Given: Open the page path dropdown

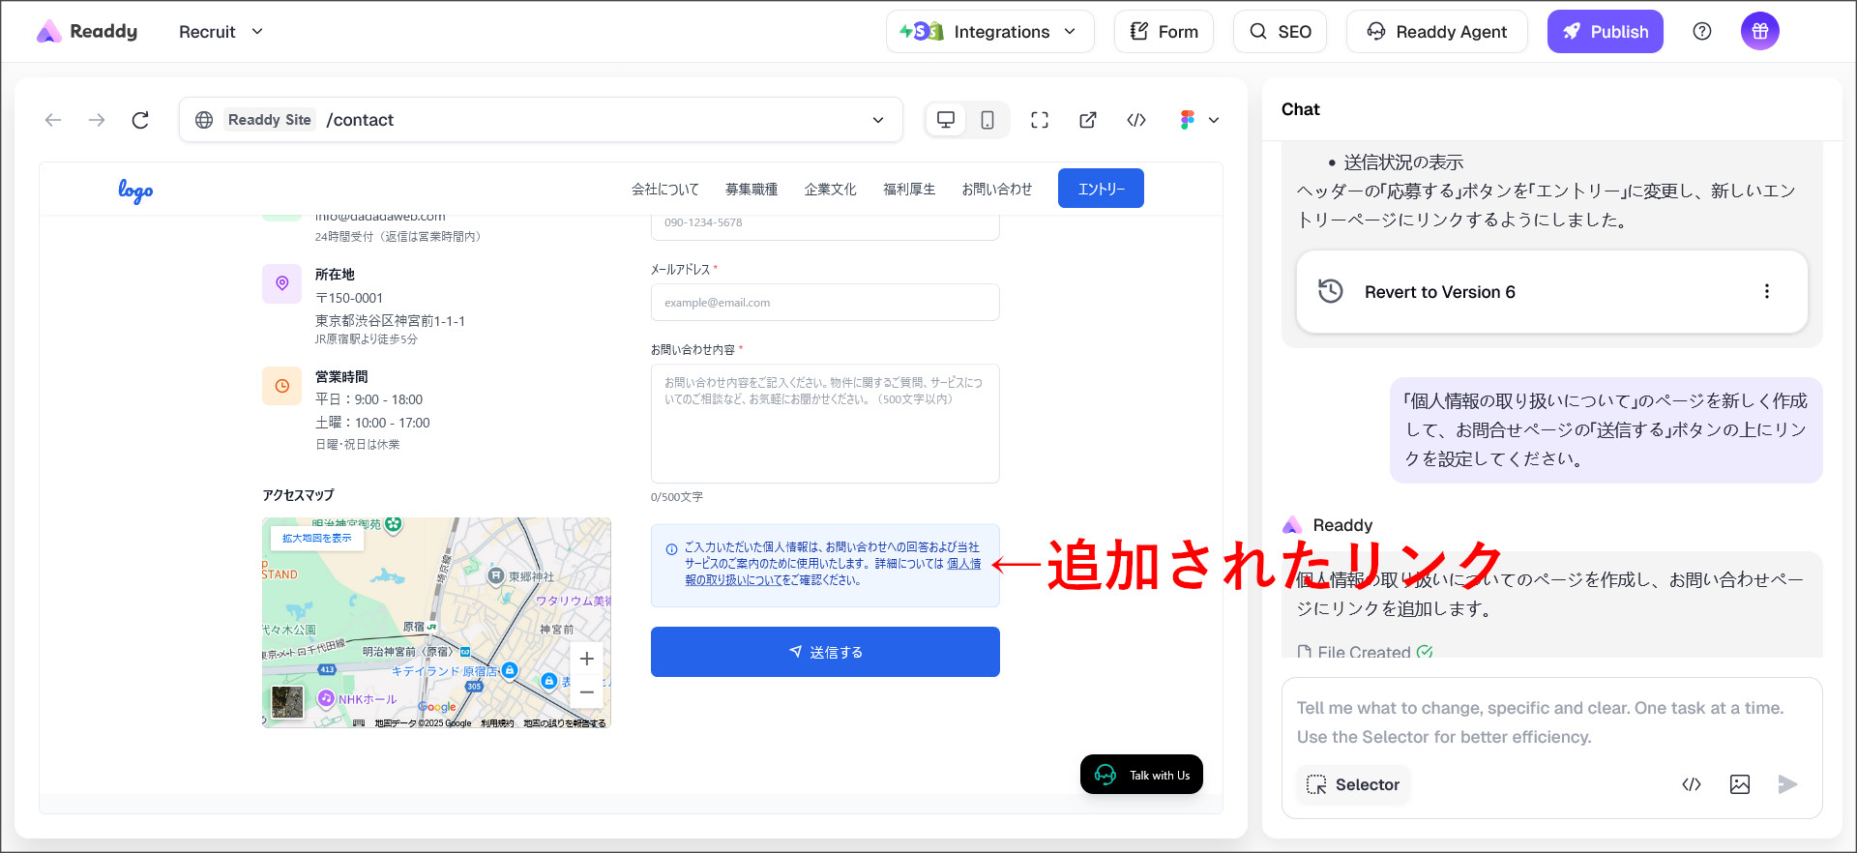Looking at the screenshot, I should [877, 120].
